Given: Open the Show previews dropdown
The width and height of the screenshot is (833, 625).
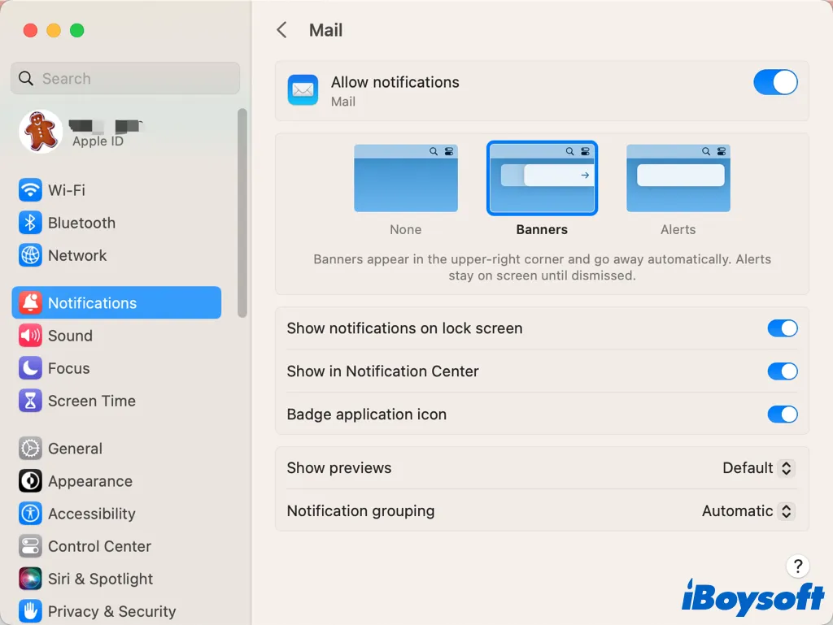Looking at the screenshot, I should coord(758,468).
